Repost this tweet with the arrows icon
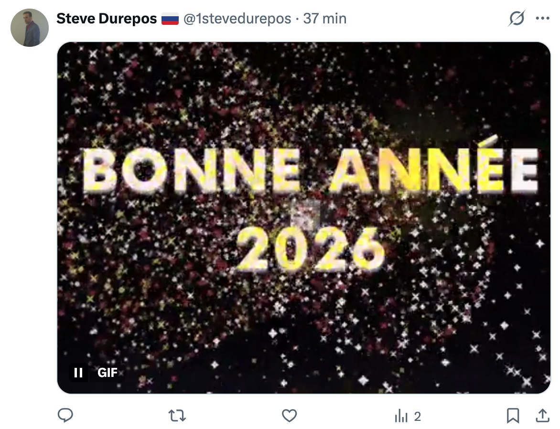The image size is (560, 429). [177, 416]
